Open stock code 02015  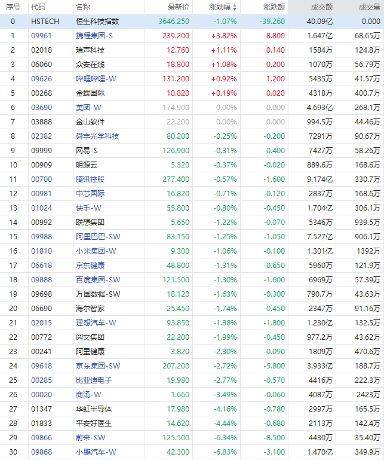tap(41, 323)
